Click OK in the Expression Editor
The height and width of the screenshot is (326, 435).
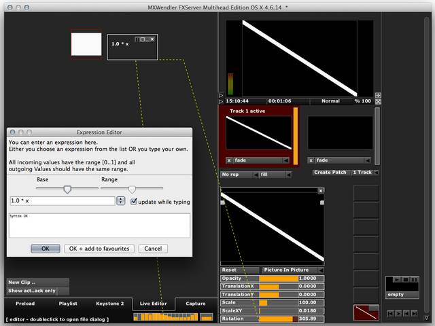pyautogui.click(x=46, y=249)
